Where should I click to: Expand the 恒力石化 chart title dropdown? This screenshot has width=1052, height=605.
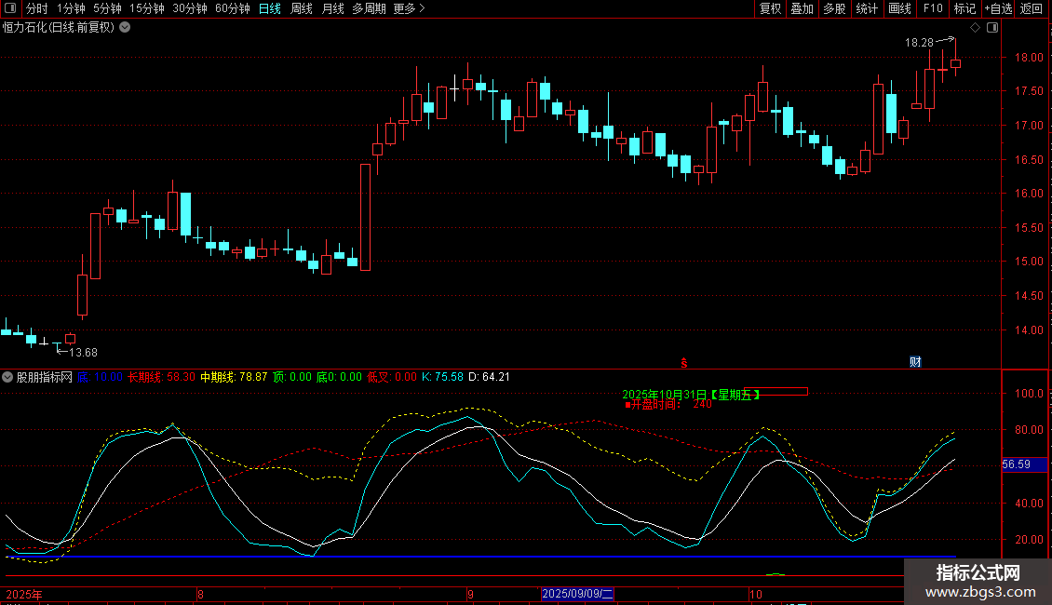click(125, 27)
